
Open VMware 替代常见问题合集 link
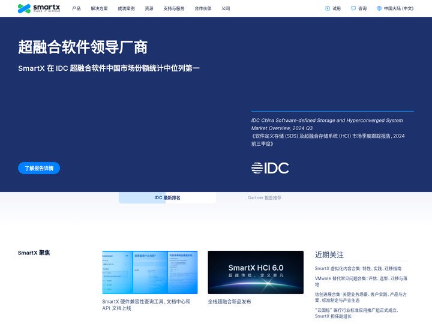pyautogui.click(x=361, y=281)
